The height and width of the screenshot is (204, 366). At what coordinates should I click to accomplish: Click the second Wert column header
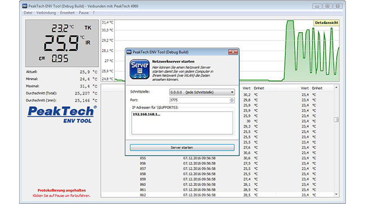point(305,88)
